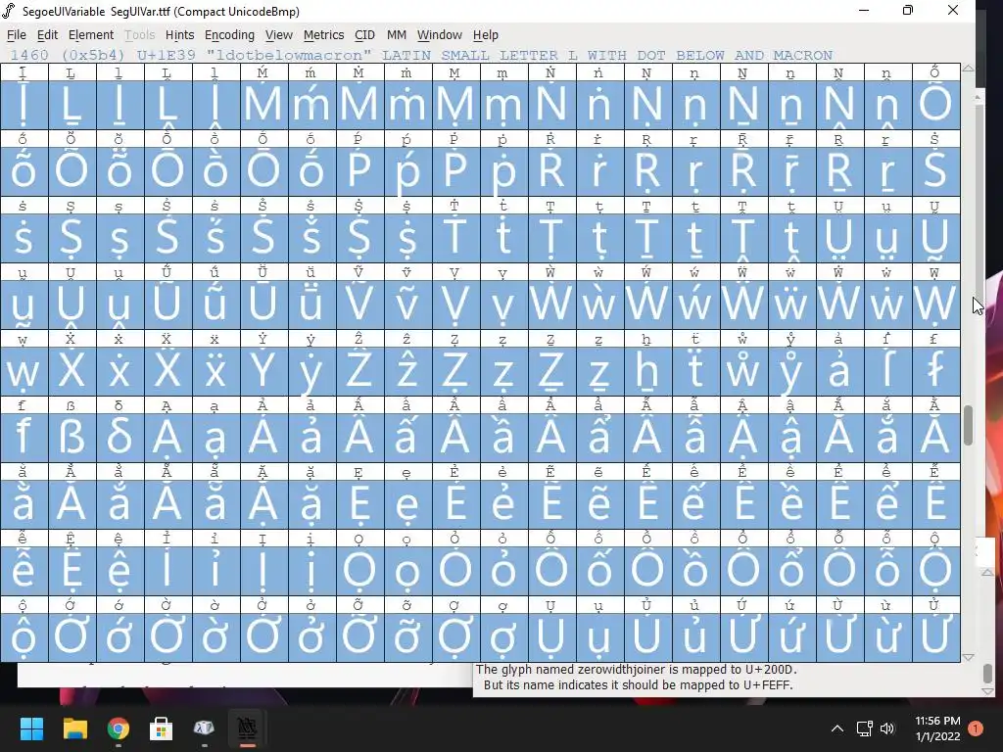Open the Help menu
This screenshot has width=1003, height=752.
coord(486,35)
